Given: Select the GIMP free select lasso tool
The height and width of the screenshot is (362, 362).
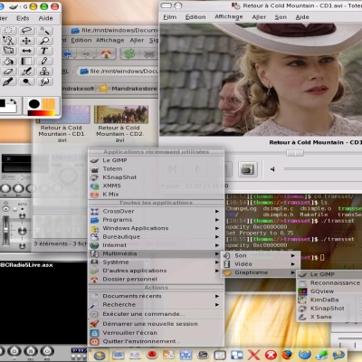Looking at the screenshot, I should [27, 31].
